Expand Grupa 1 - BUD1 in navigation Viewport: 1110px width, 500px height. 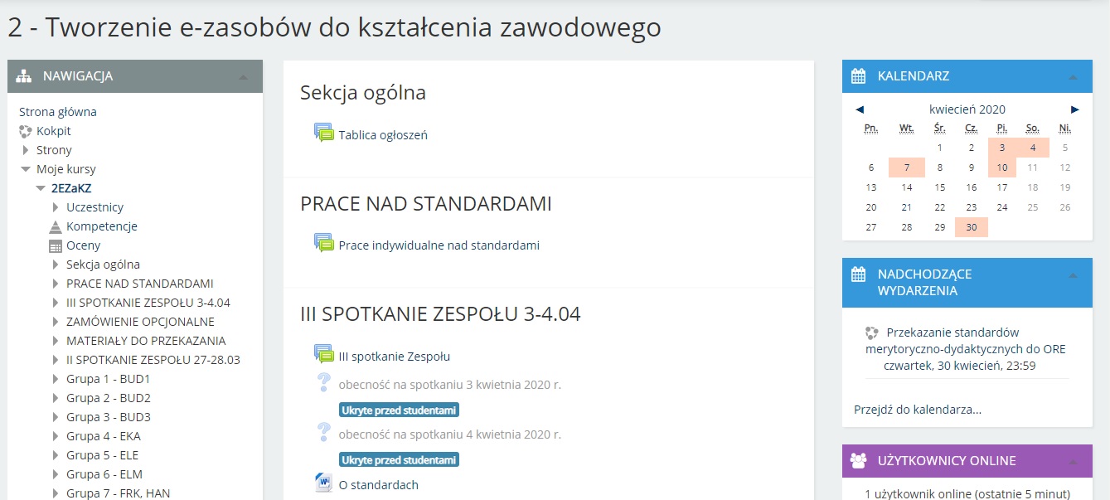[x=56, y=379]
